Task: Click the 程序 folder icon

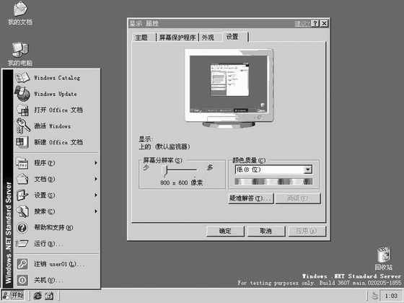Action: pyautogui.click(x=22, y=163)
